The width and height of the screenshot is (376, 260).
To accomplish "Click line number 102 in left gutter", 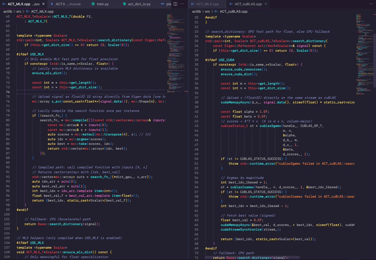I will click(7, 224).
